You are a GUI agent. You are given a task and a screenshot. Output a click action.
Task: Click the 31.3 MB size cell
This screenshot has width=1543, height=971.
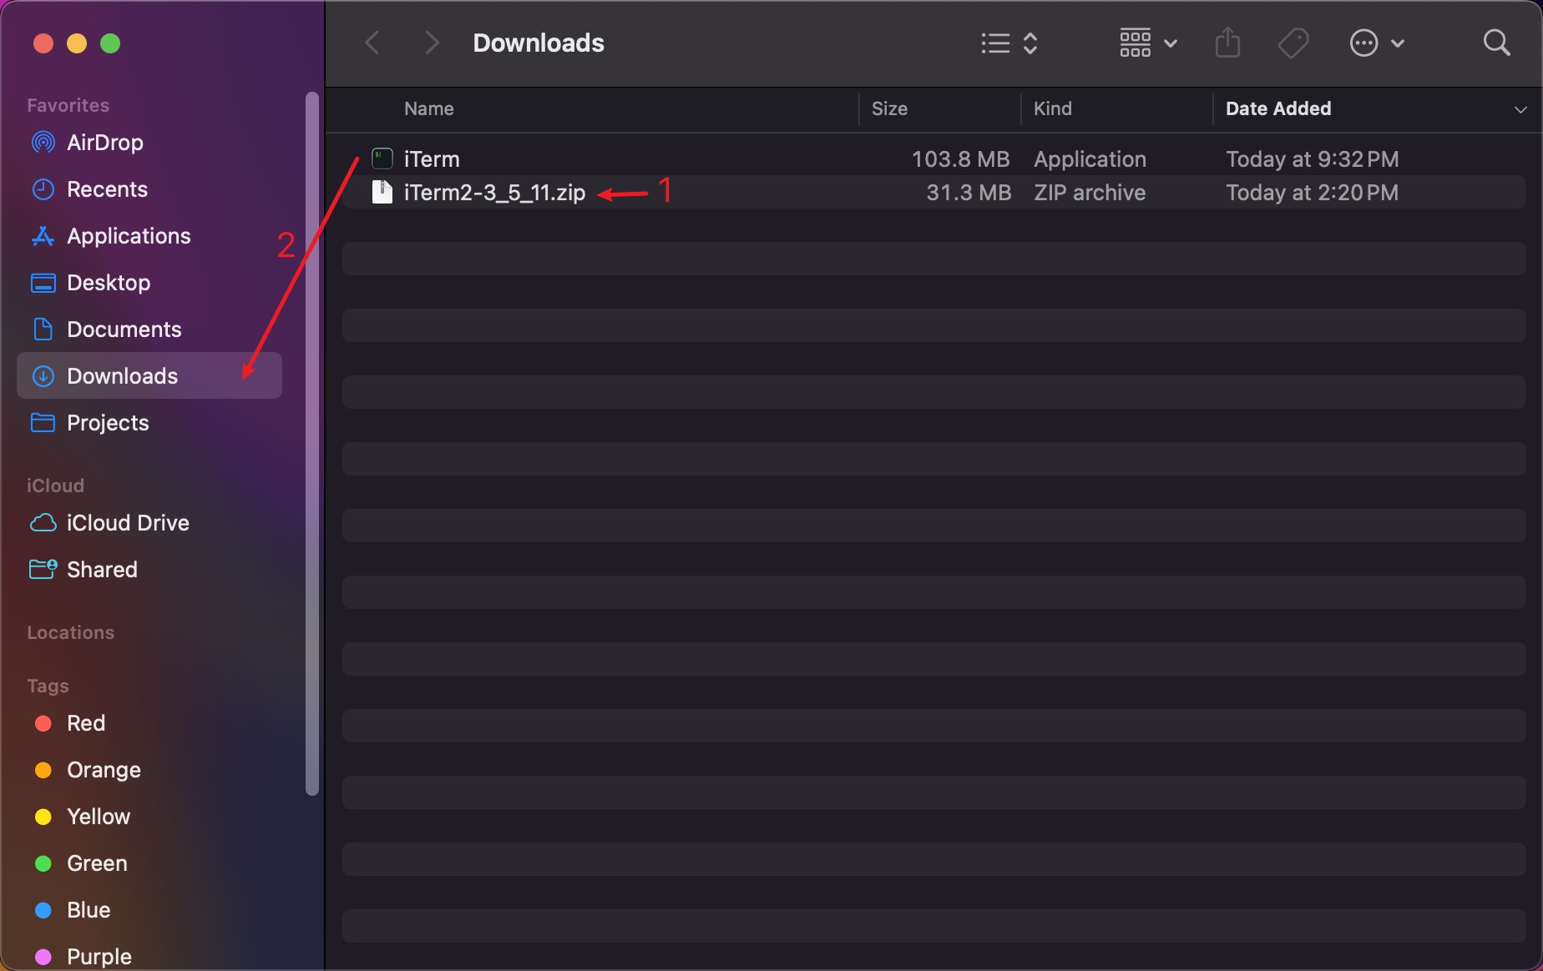[969, 193]
